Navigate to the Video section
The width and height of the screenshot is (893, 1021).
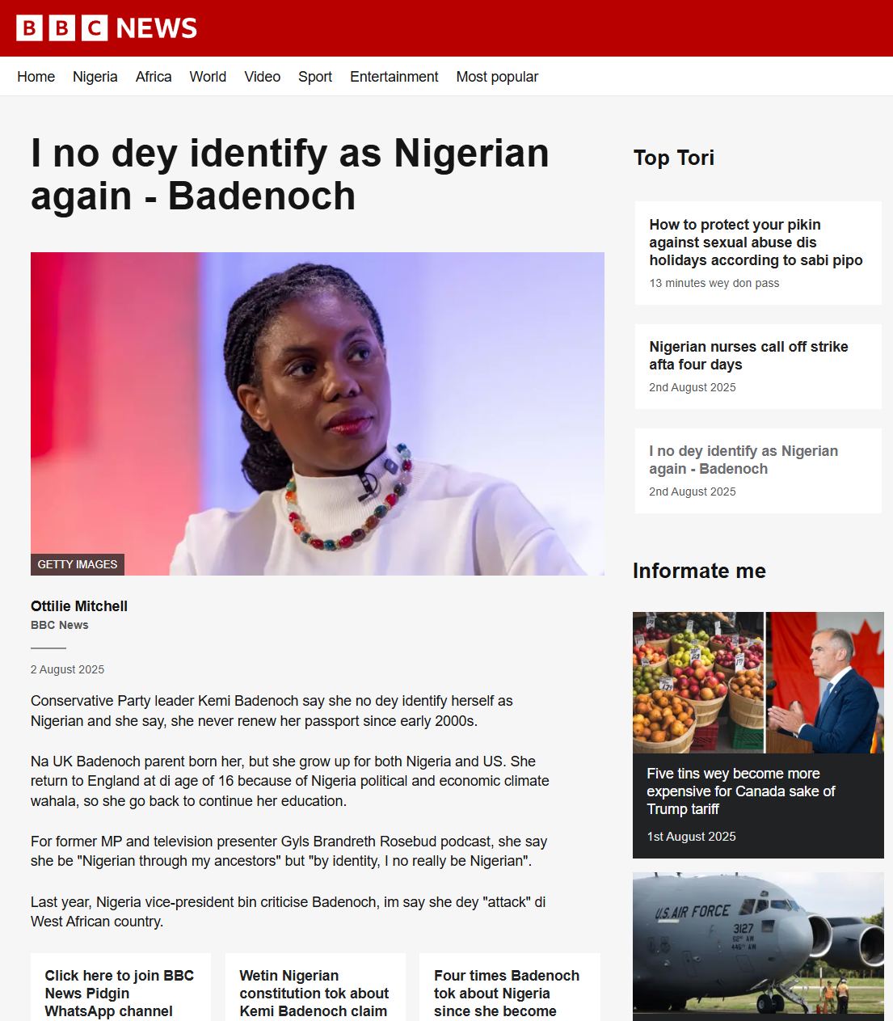[x=263, y=77]
